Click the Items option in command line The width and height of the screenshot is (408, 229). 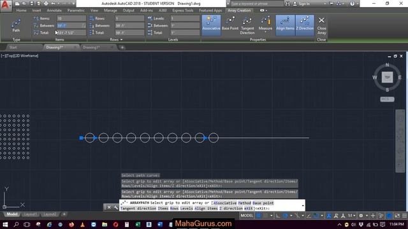tap(163, 209)
